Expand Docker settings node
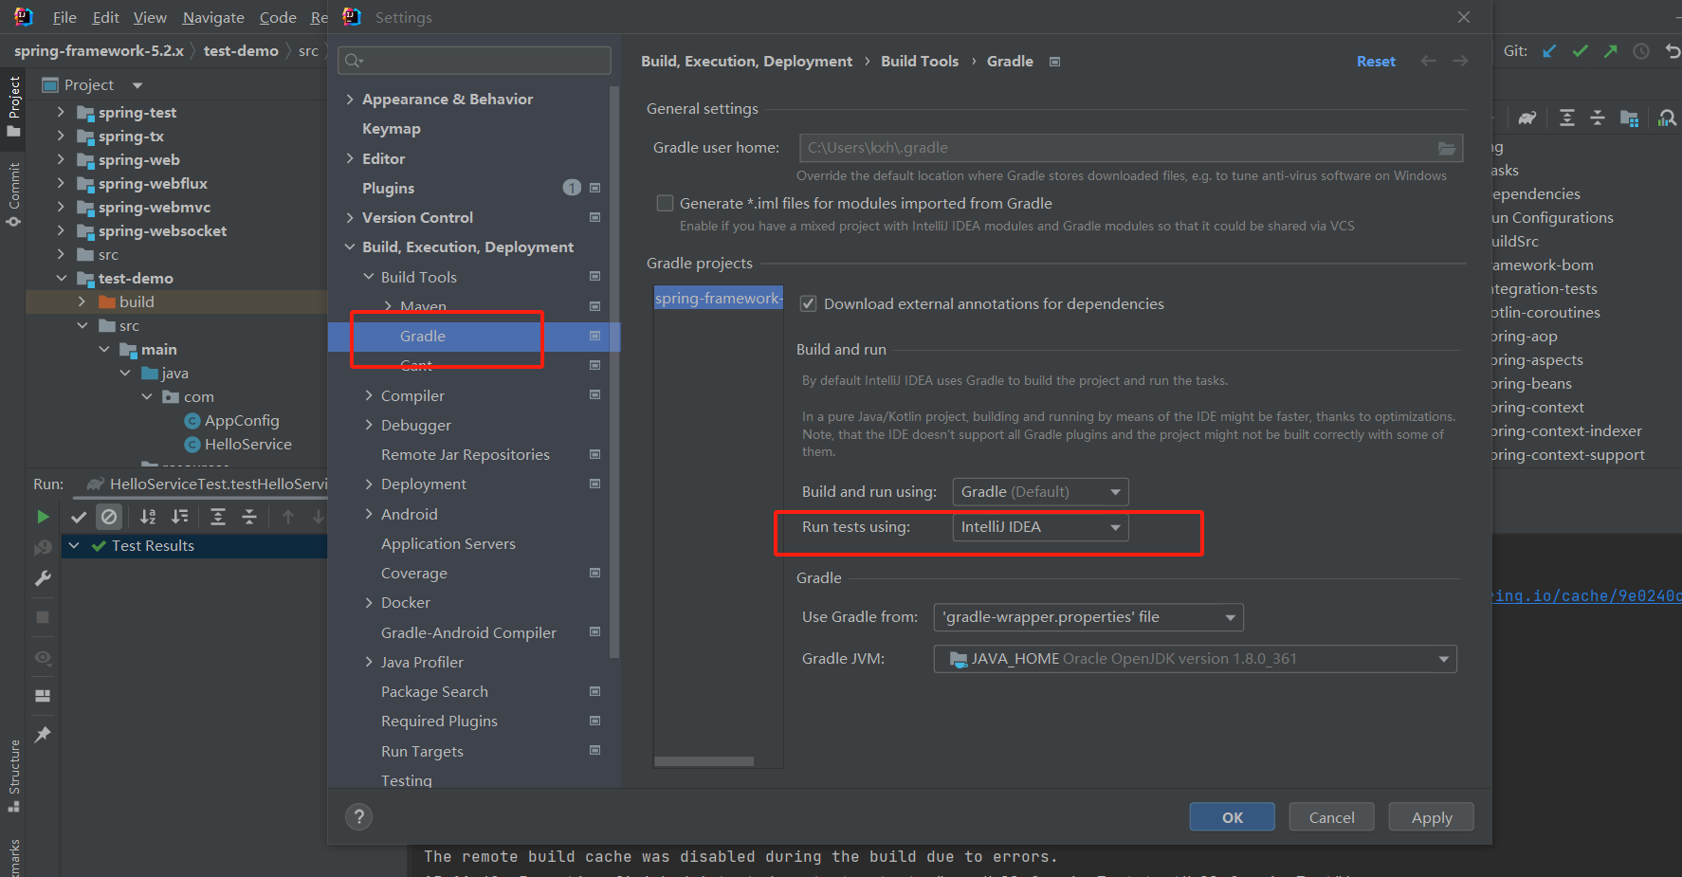Viewport: 1682px width, 877px height. [x=369, y=602]
